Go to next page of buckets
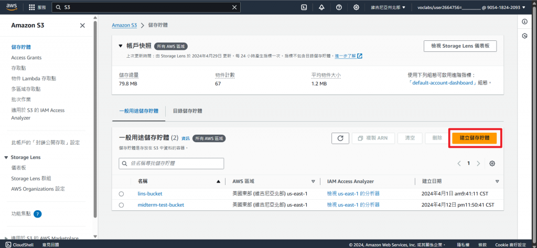This screenshot has height=248, width=537. pos(478,164)
